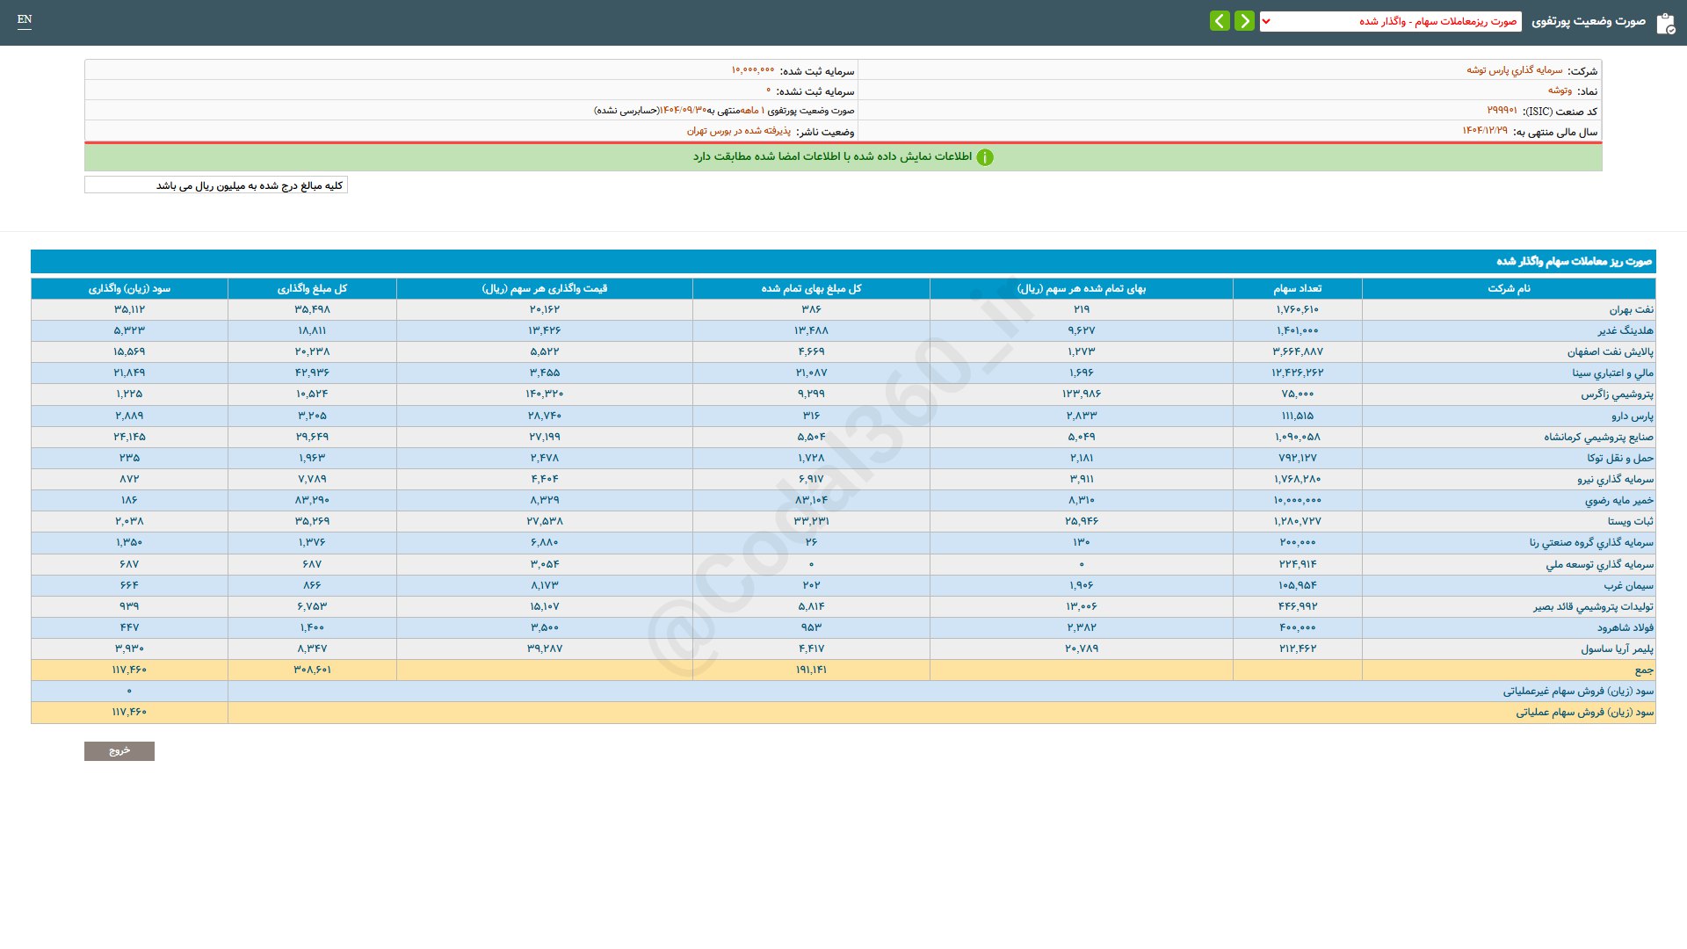Click the company name سرمایه گذاری پارس توشه
The width and height of the screenshot is (1687, 949).
[1514, 70]
